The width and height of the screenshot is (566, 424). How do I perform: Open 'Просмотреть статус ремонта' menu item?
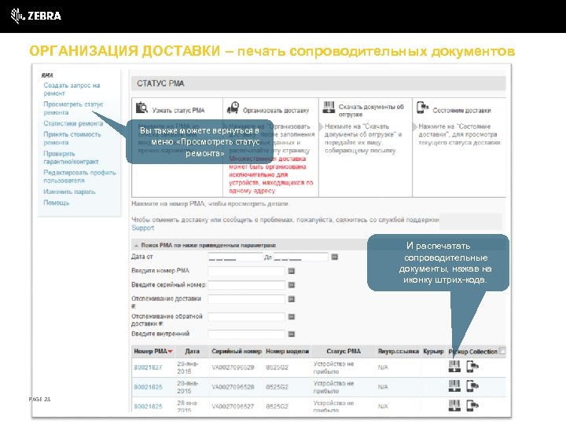point(73,108)
